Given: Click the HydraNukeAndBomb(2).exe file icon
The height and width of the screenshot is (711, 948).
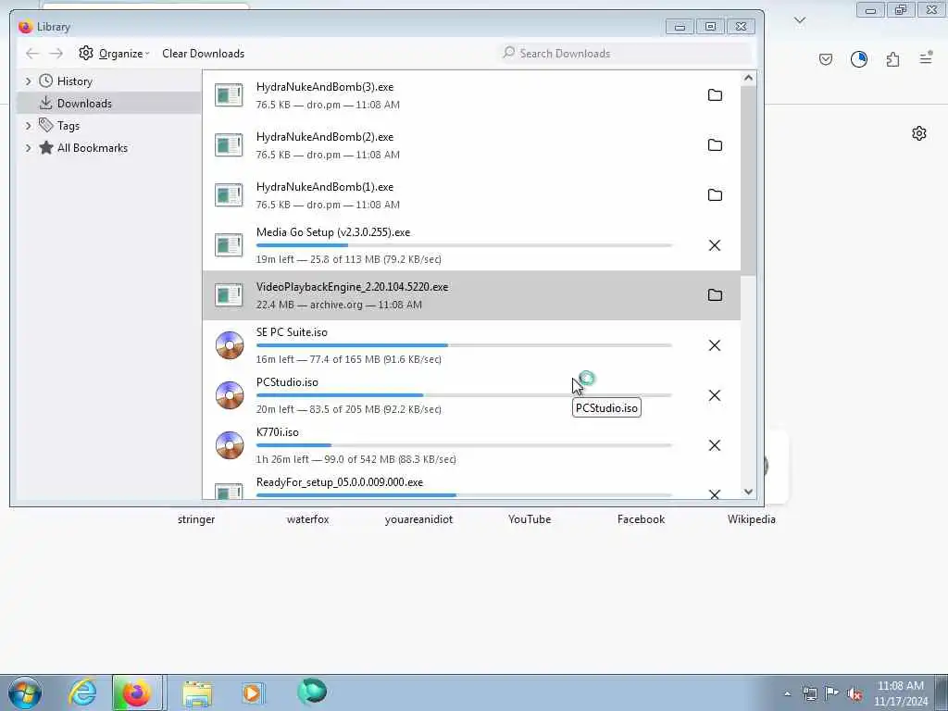Looking at the screenshot, I should pyautogui.click(x=230, y=145).
